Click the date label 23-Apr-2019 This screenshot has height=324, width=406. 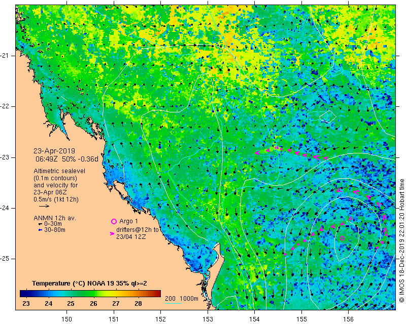click(x=54, y=151)
